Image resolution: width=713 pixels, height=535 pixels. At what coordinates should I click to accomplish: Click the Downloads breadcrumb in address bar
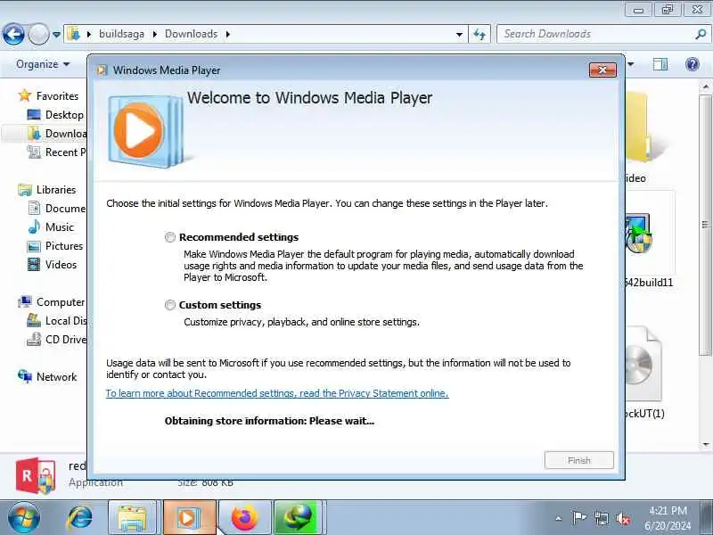[x=191, y=34]
